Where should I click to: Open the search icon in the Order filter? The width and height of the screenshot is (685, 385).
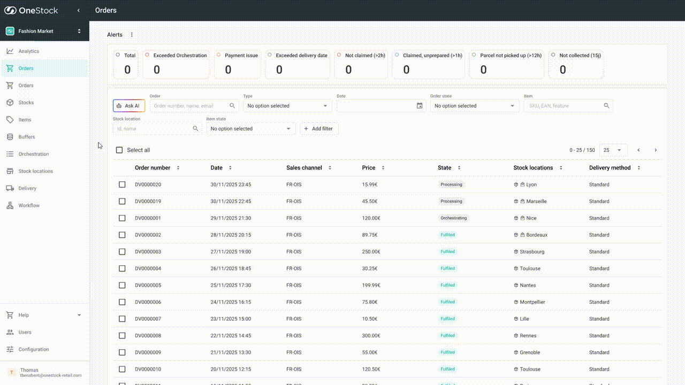(x=232, y=105)
